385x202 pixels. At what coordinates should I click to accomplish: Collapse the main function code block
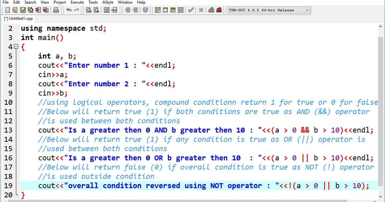tap(16, 47)
